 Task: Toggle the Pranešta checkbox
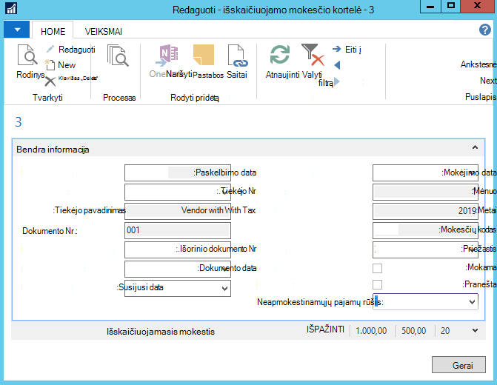click(377, 284)
